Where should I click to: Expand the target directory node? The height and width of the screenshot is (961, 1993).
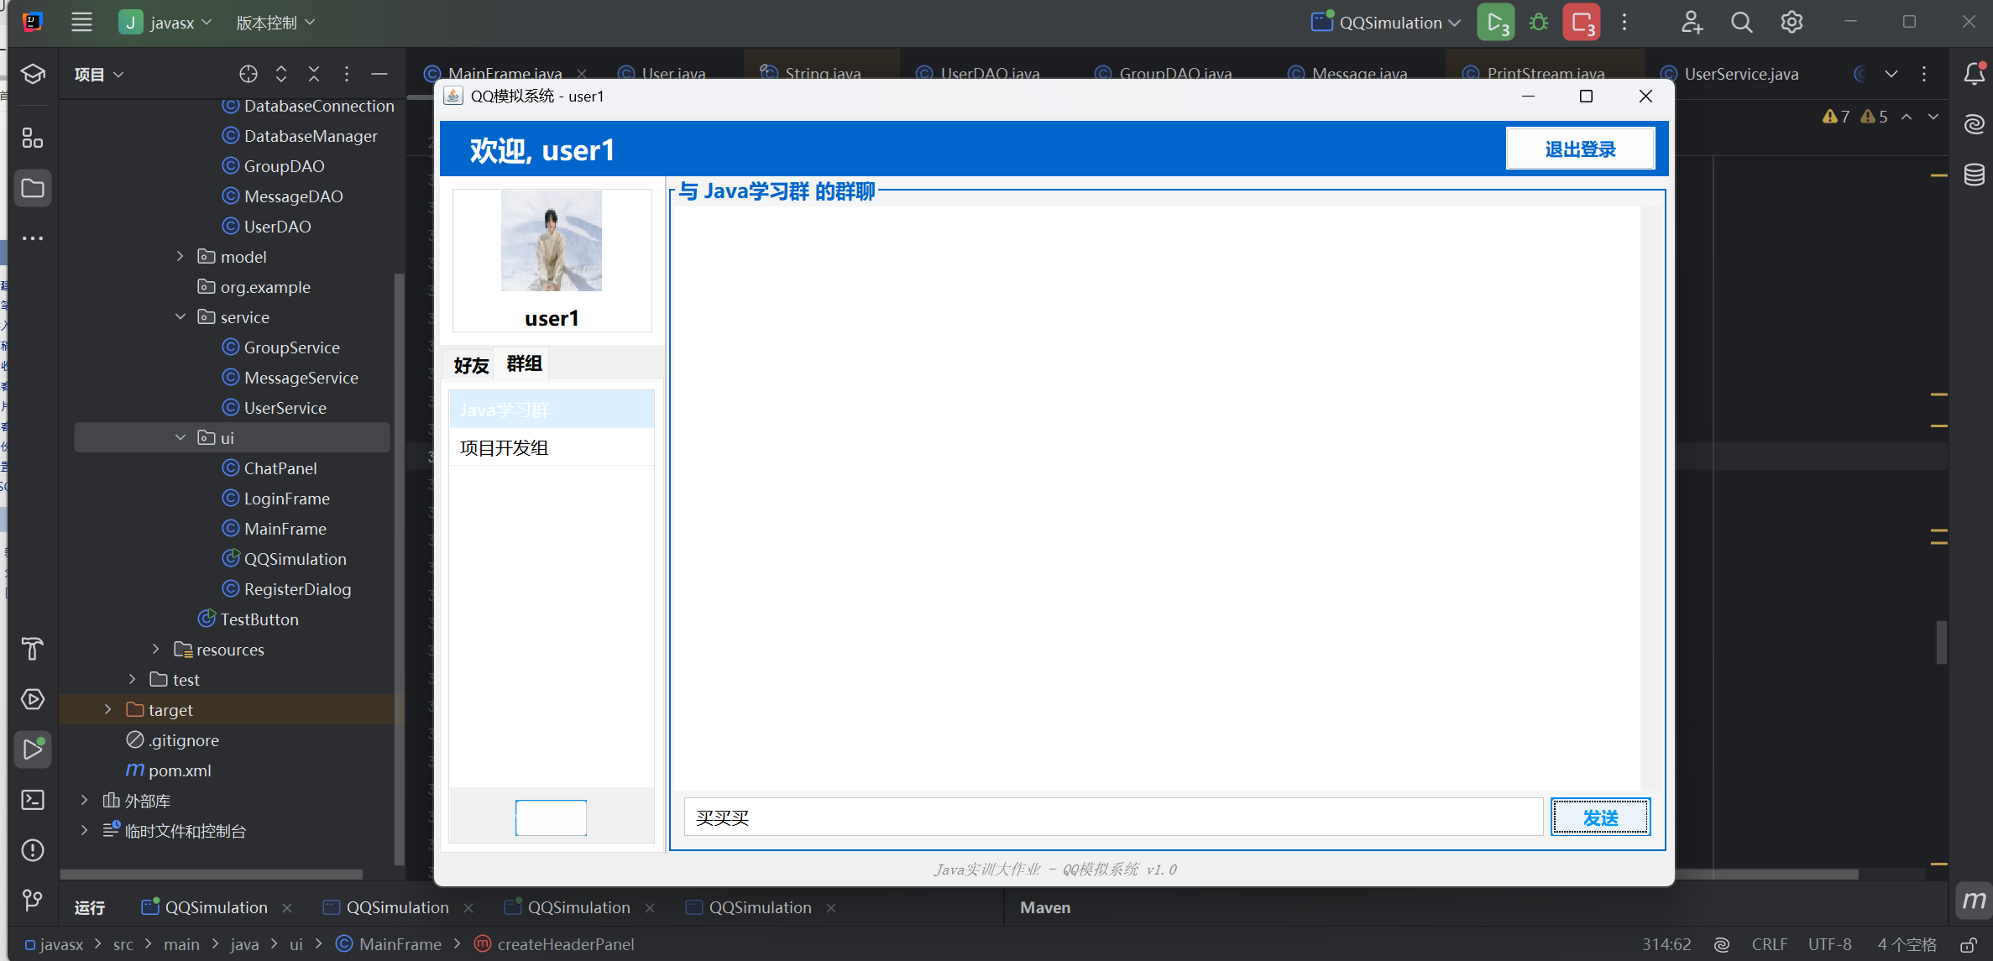[108, 709]
